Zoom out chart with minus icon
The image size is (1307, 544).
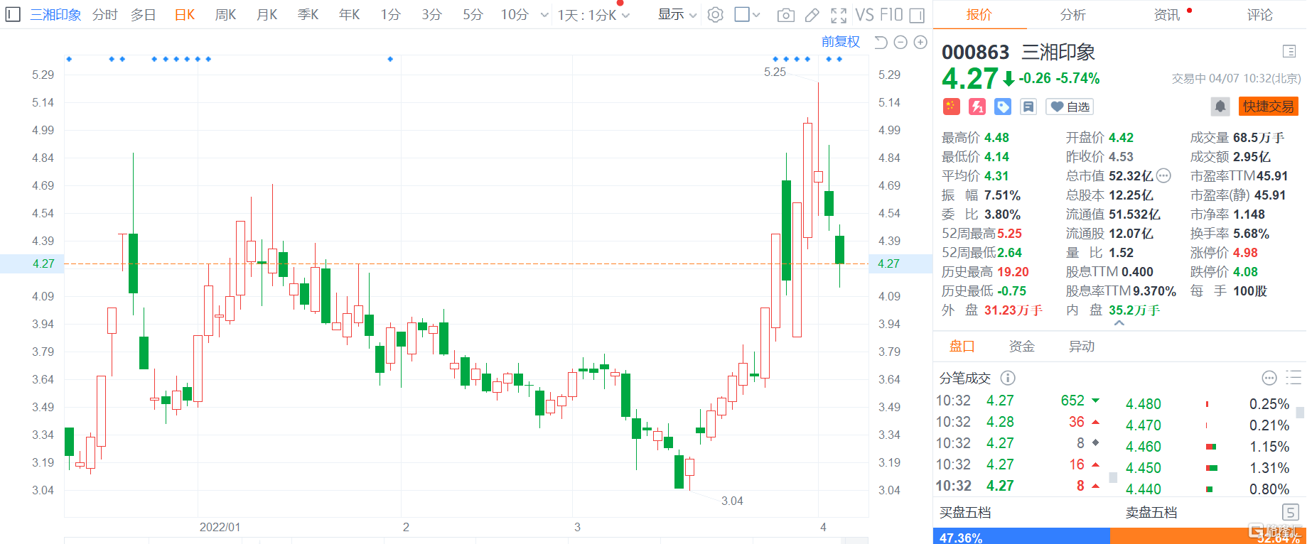900,43
